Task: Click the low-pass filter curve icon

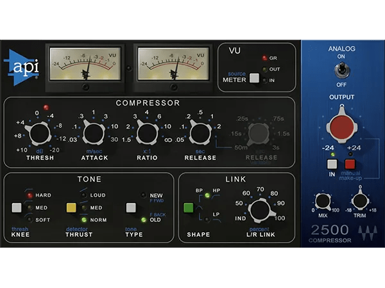Action: click(217, 221)
